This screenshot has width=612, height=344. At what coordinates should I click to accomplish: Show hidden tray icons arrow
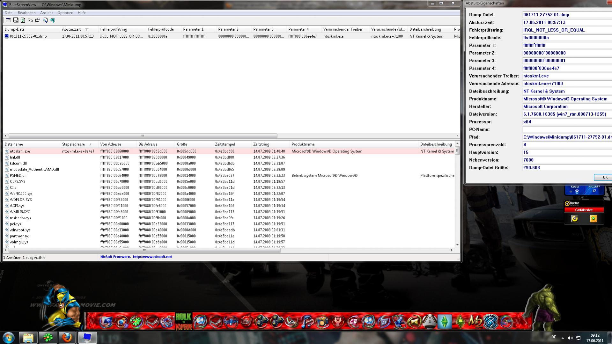[563, 338]
